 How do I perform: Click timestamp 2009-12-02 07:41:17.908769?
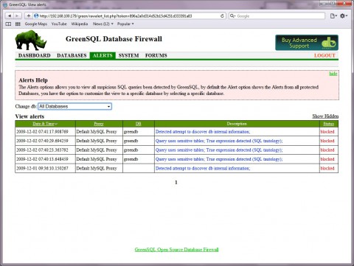[42, 132]
